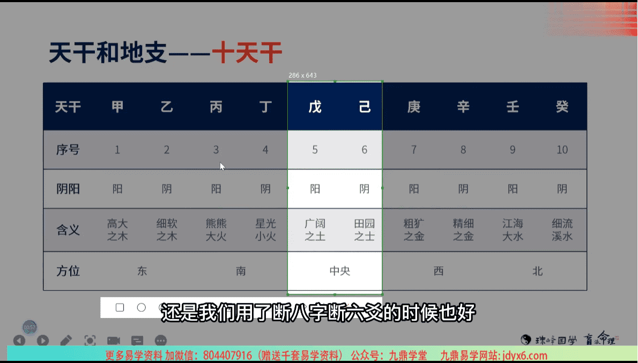Click the 00:52 timer badge
The height and width of the screenshot is (363, 638).
pos(29,327)
